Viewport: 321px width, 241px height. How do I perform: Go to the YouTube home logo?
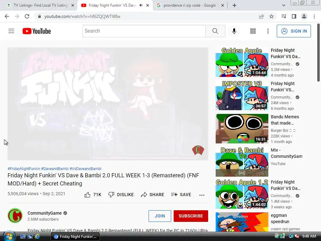(x=37, y=31)
